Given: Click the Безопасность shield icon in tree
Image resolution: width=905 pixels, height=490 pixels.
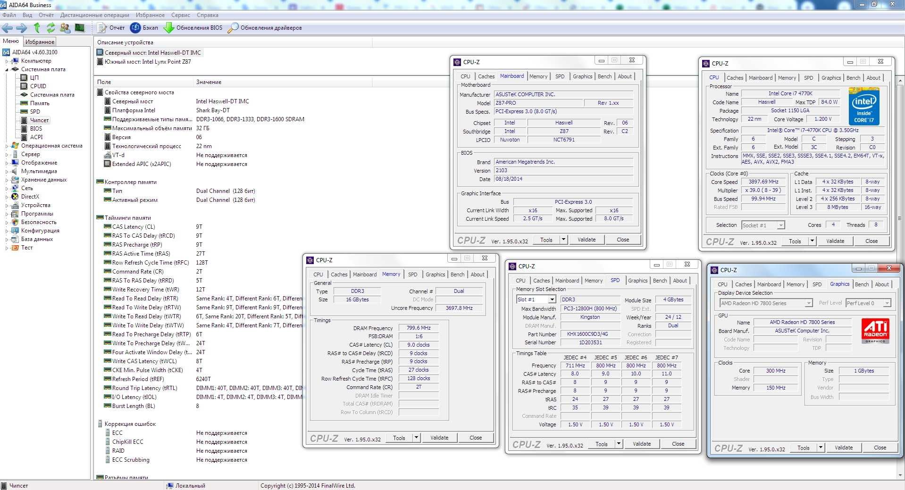Looking at the screenshot, I should [x=15, y=222].
